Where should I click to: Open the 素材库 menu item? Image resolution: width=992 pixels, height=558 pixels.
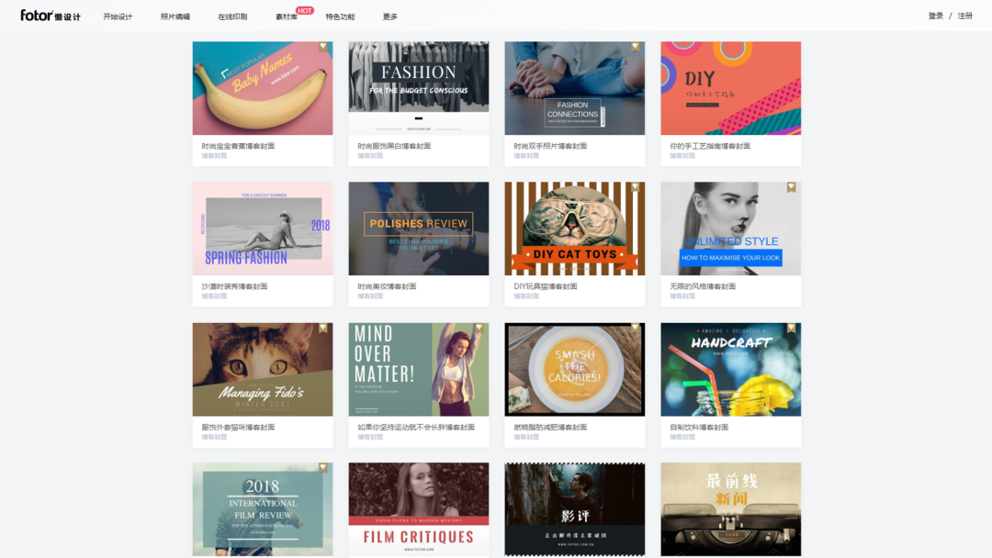pos(287,17)
